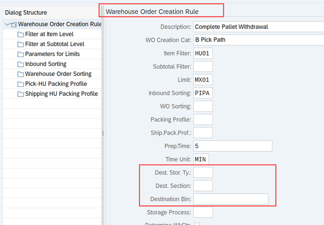Click the Storage Process field
This screenshot has width=324, height=225.
[203, 212]
